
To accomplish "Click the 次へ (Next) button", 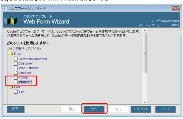I will (x=94, y=109).
